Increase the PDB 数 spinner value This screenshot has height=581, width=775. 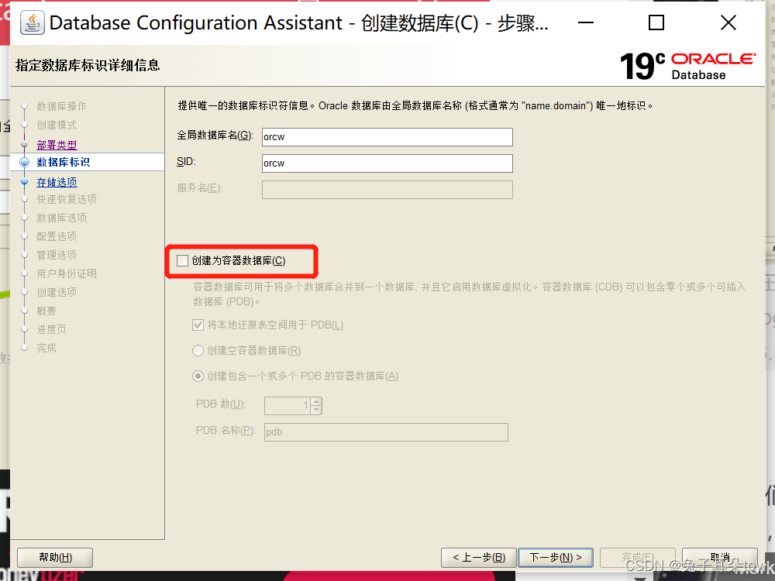pyautogui.click(x=316, y=401)
